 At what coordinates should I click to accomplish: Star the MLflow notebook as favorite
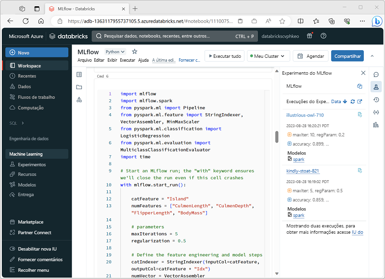pos(135,52)
